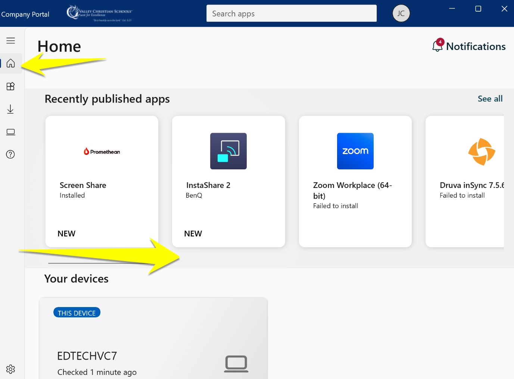
Task: Click inside the Search apps field
Action: click(291, 13)
